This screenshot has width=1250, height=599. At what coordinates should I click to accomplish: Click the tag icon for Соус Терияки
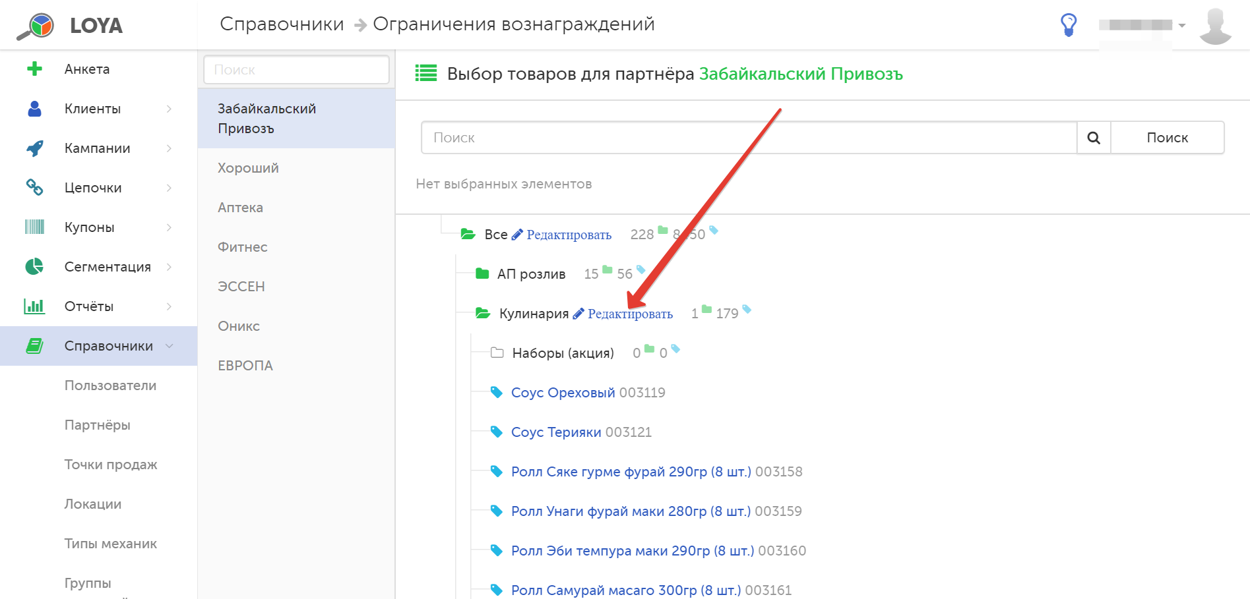[x=497, y=432]
